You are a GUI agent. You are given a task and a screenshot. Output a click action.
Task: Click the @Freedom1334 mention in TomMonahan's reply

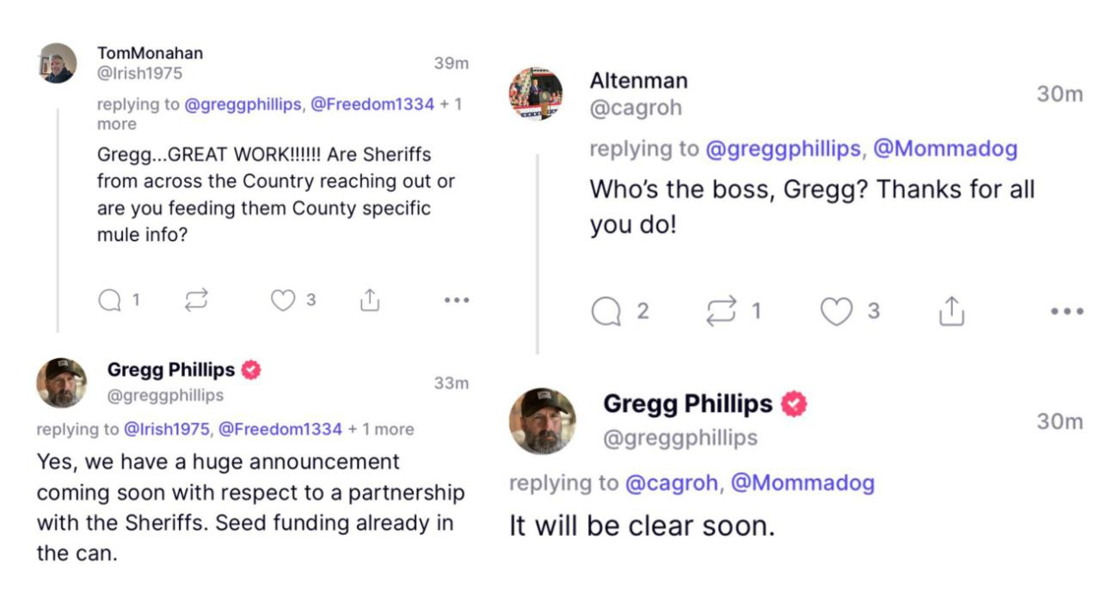[x=372, y=104]
